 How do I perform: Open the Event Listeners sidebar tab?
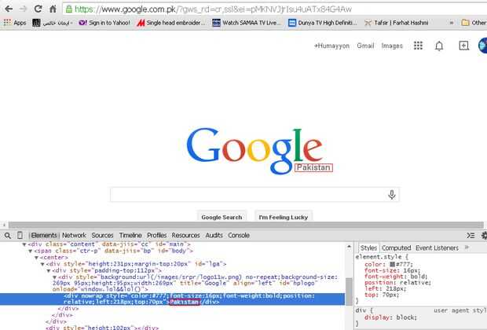coord(437,248)
